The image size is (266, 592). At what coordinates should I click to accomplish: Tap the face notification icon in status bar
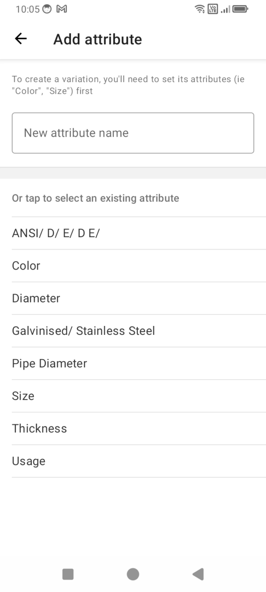click(47, 9)
